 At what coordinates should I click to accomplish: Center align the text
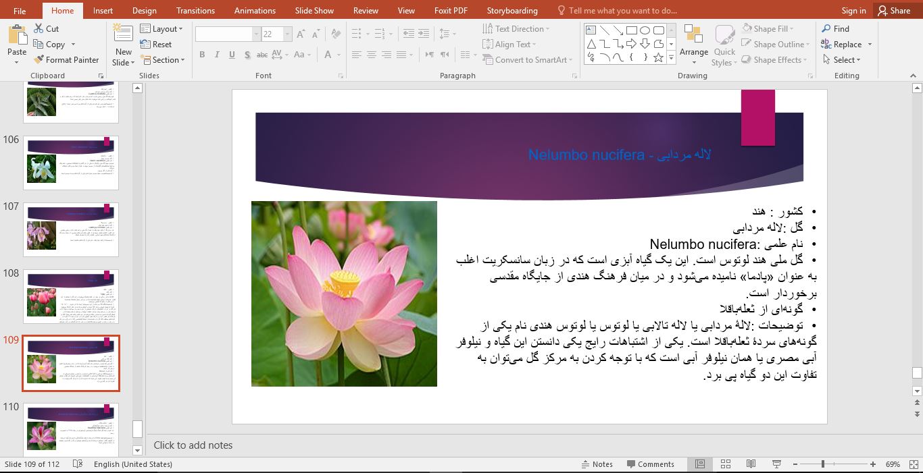click(x=372, y=55)
